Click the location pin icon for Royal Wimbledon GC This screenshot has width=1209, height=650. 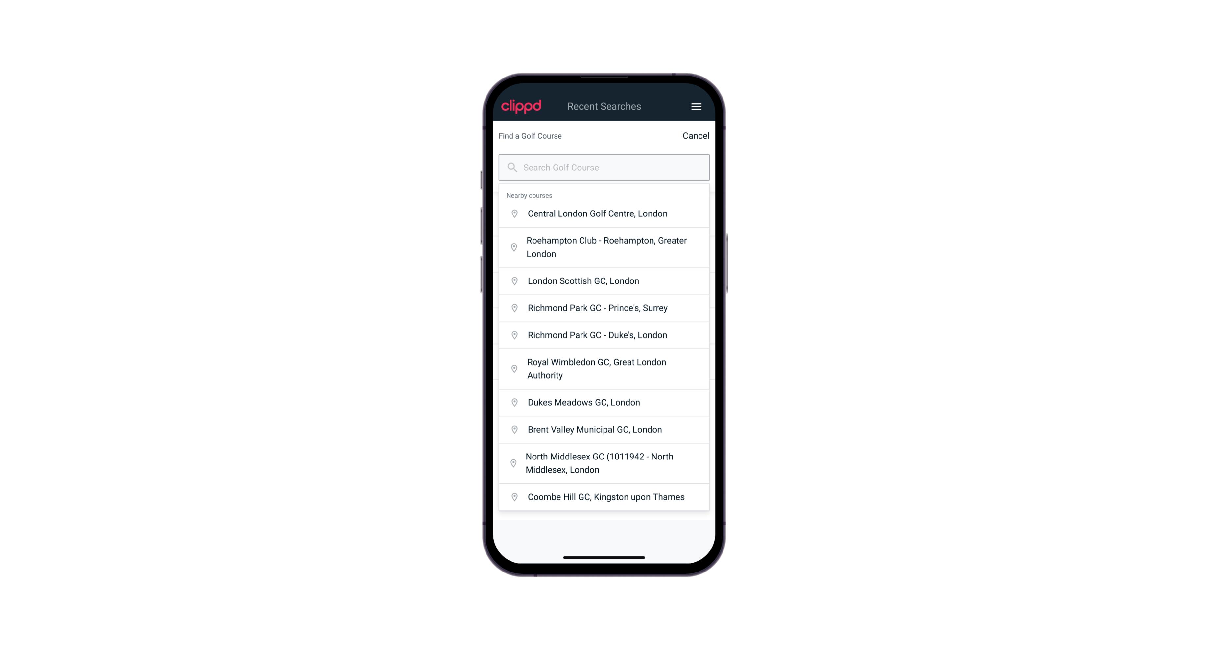pos(513,368)
